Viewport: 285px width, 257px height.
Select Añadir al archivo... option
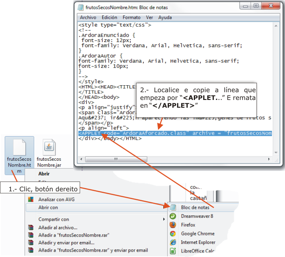[x=58, y=228]
